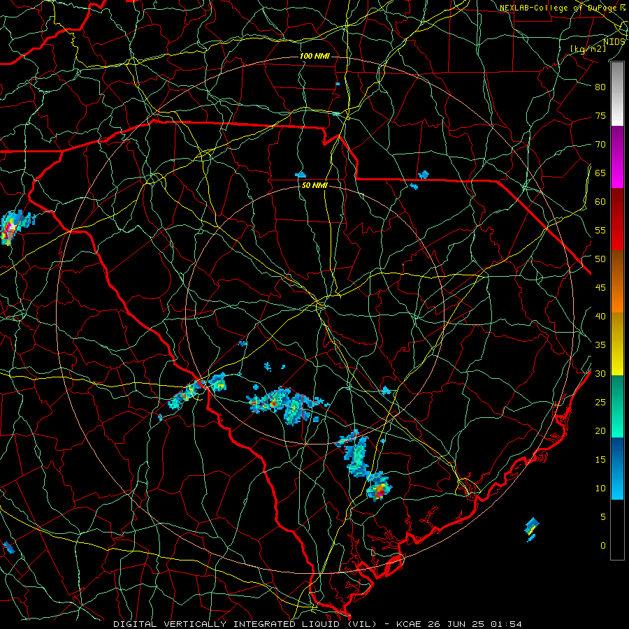
Task: Click the 50 NMI range ring label
Action: click(x=314, y=185)
